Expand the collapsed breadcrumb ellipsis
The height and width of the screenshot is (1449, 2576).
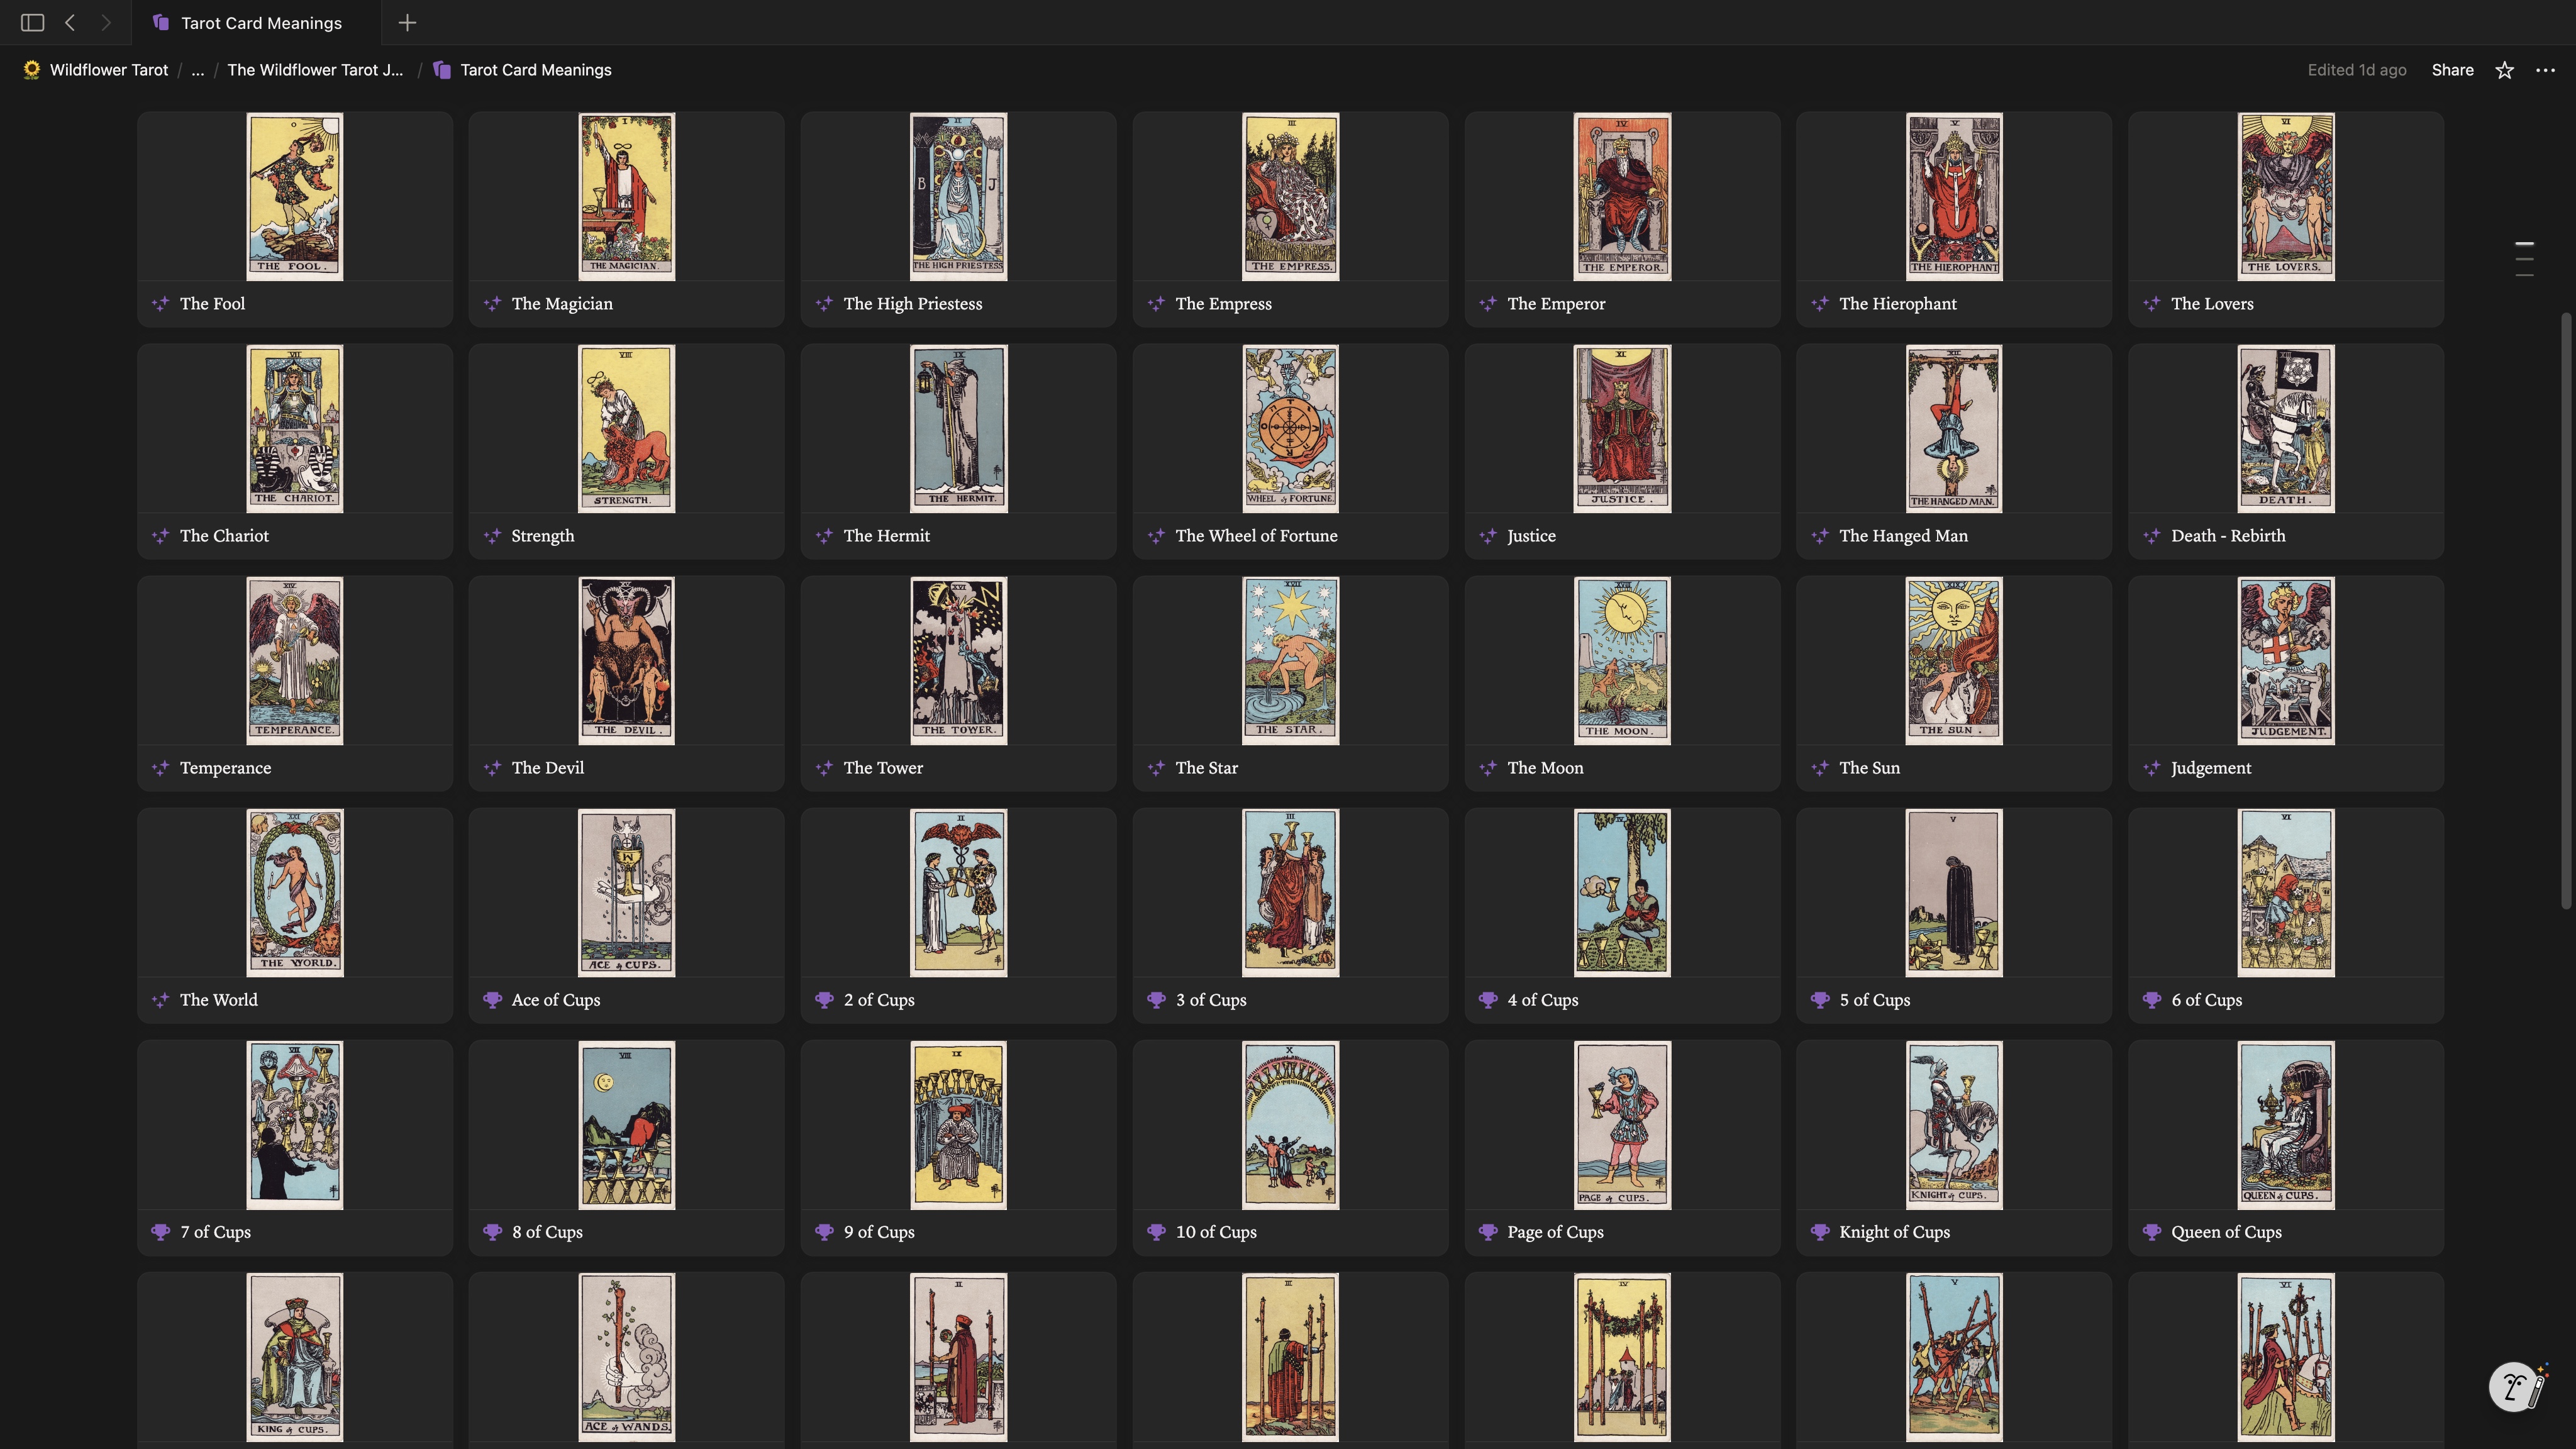coord(198,70)
